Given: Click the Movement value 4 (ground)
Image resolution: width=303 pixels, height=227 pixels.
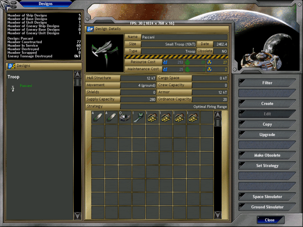Looking at the screenshot, I should 138,86.
